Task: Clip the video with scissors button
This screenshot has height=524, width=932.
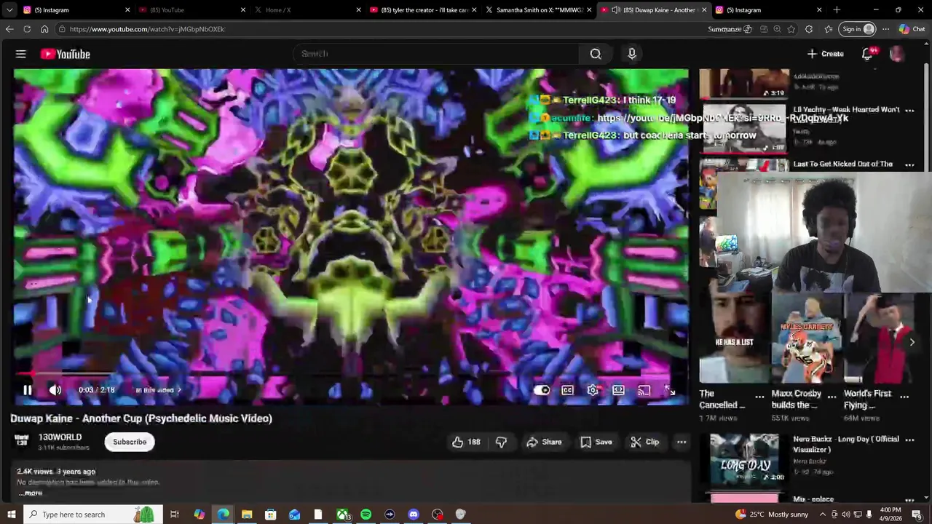Action: (x=644, y=442)
